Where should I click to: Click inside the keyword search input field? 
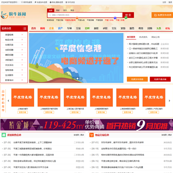85,15
